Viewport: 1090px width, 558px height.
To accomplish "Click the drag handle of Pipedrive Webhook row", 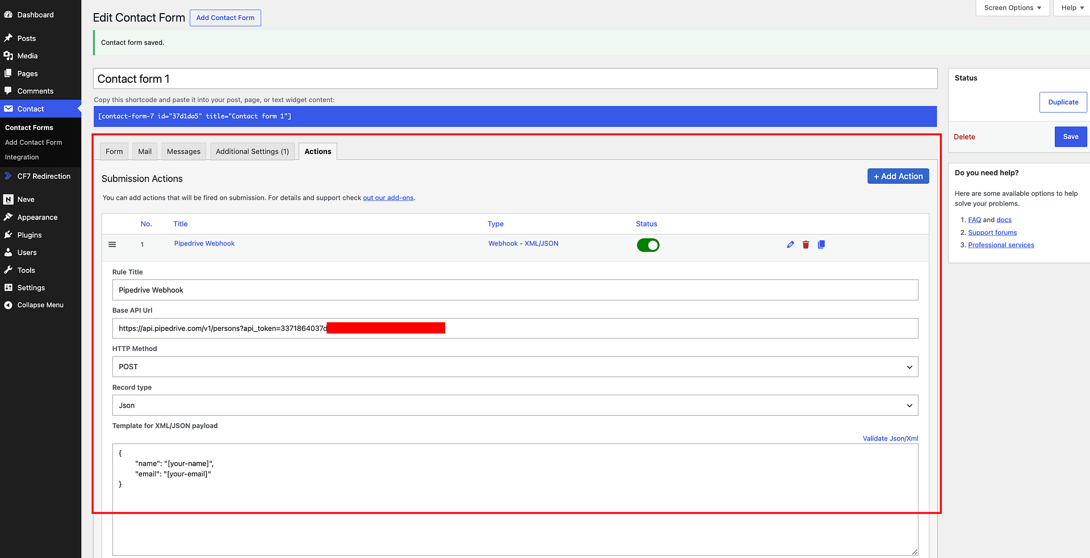I will pyautogui.click(x=112, y=244).
